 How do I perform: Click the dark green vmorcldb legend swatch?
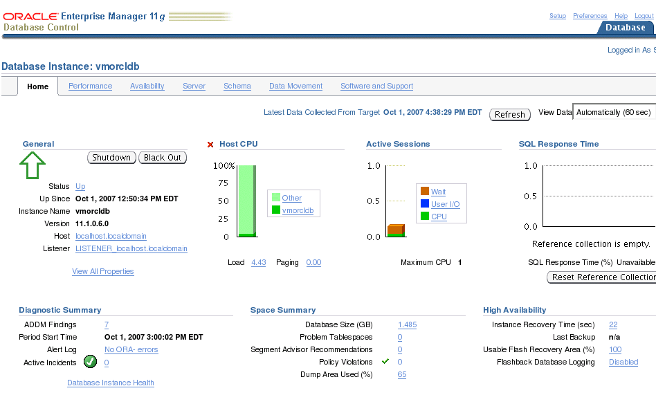276,210
